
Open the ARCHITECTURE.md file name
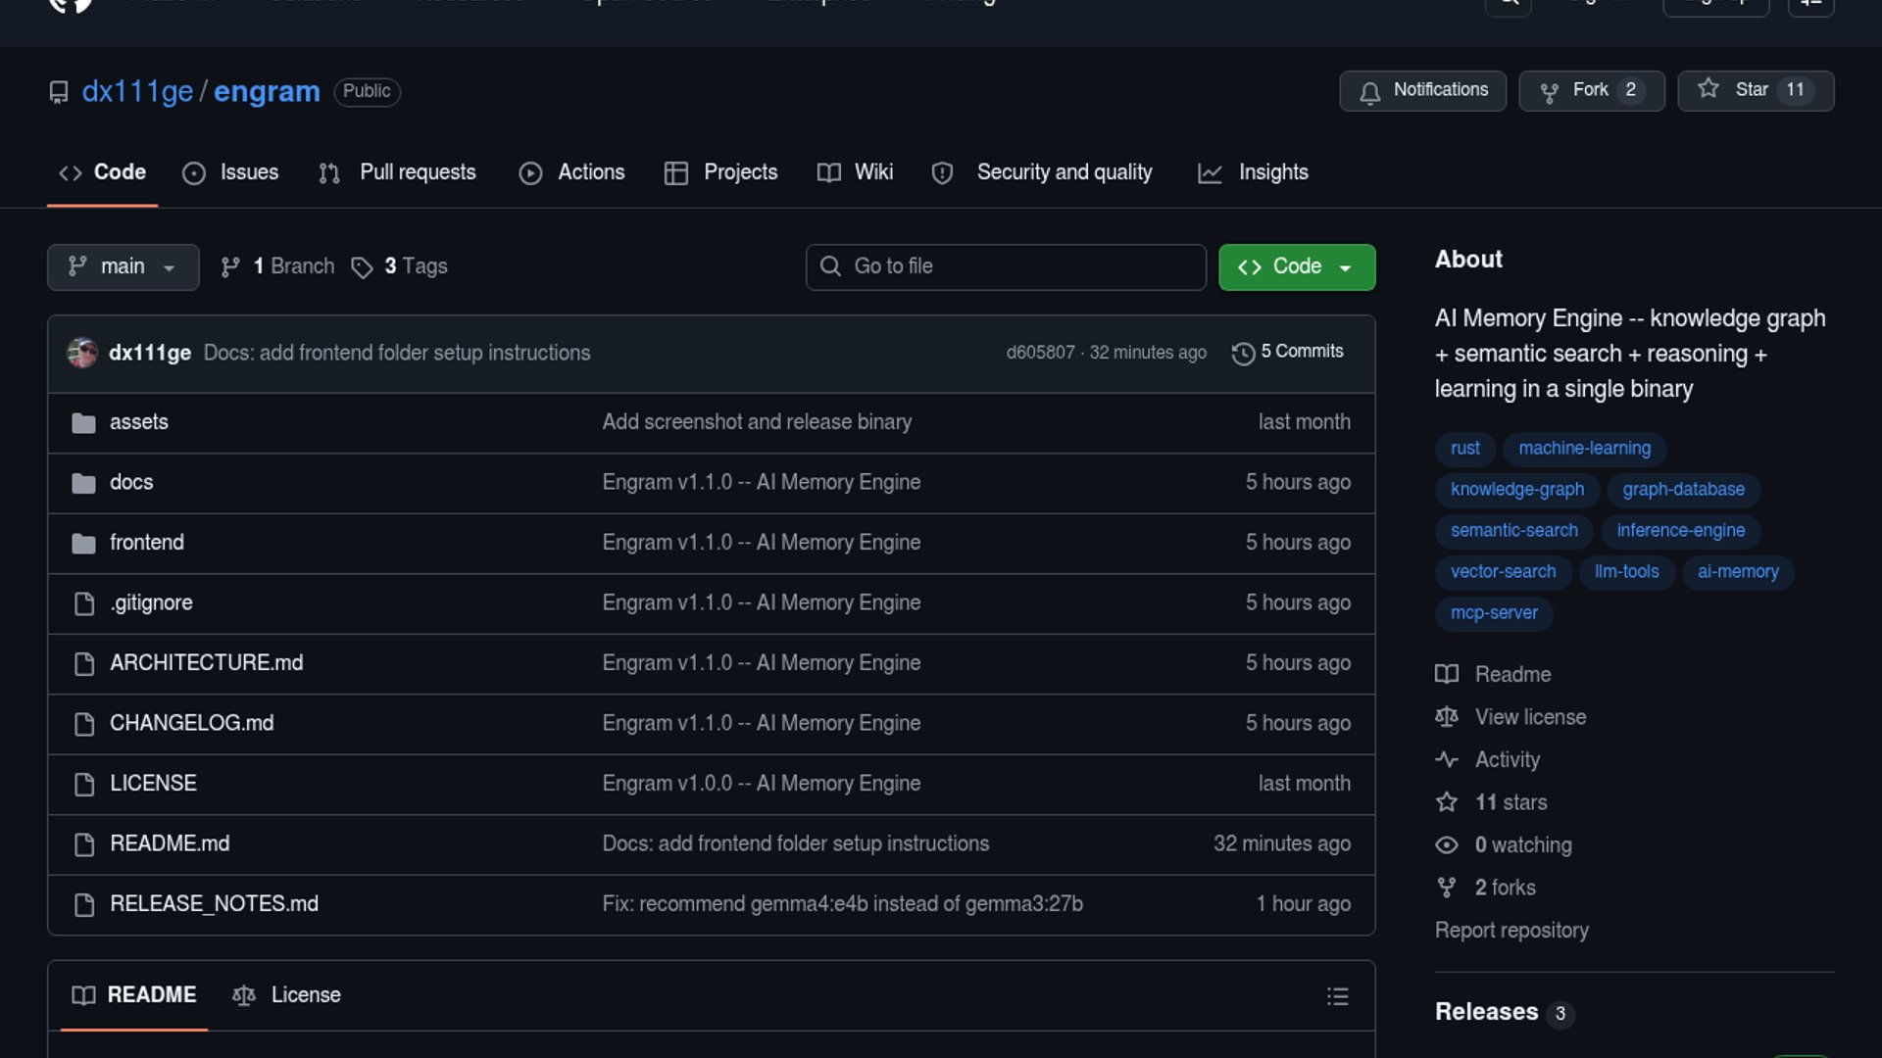pyautogui.click(x=207, y=663)
